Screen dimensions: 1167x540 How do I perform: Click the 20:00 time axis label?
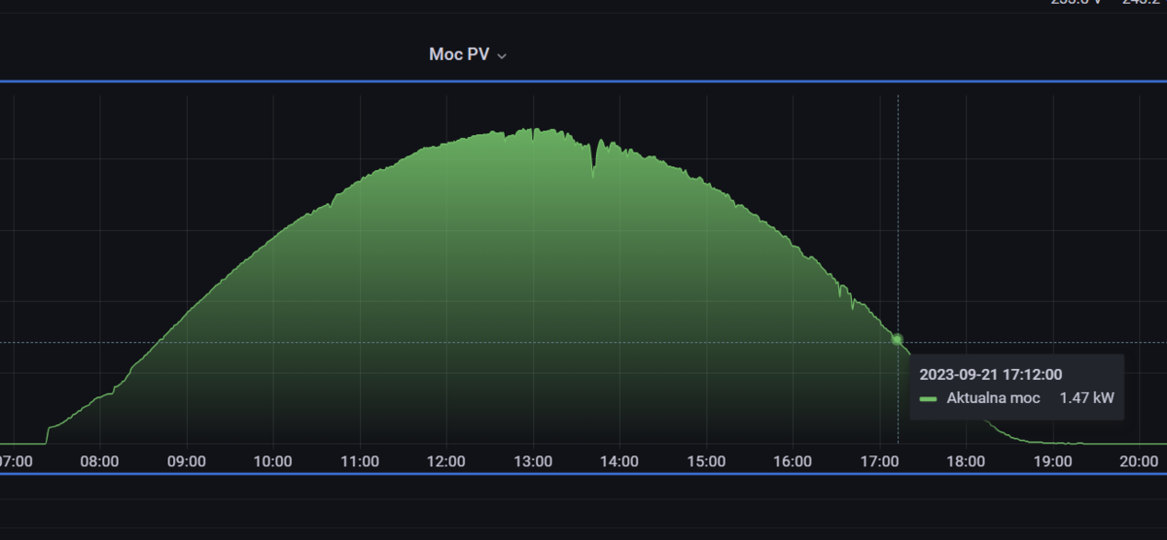(x=1138, y=461)
